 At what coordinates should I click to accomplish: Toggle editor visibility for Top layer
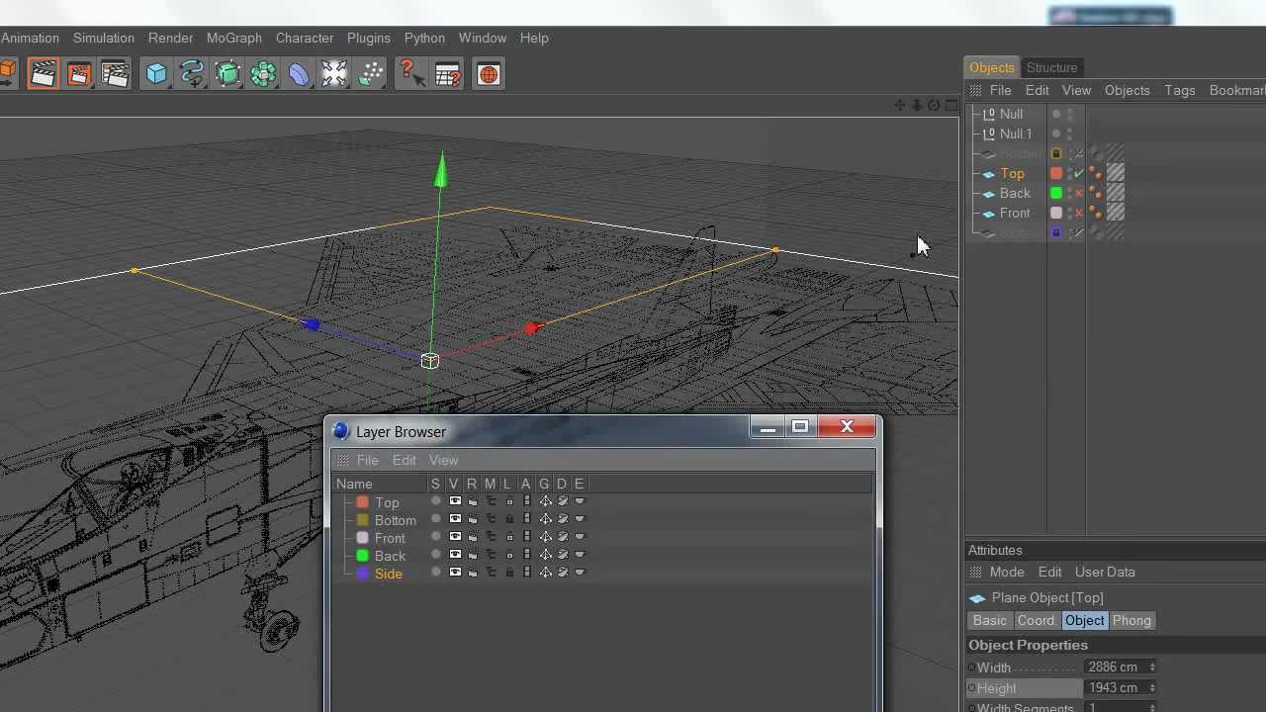click(x=454, y=501)
